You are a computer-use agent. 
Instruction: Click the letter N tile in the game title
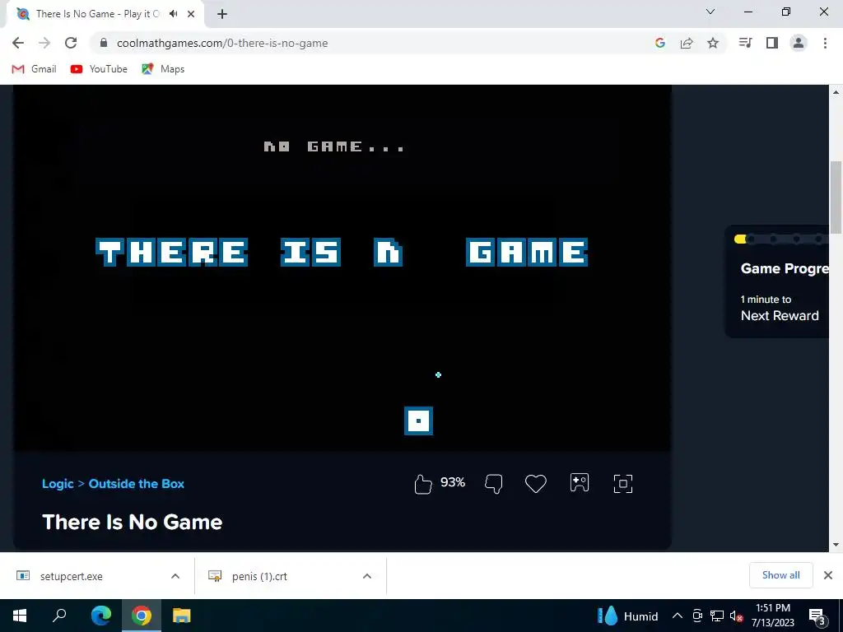(389, 252)
